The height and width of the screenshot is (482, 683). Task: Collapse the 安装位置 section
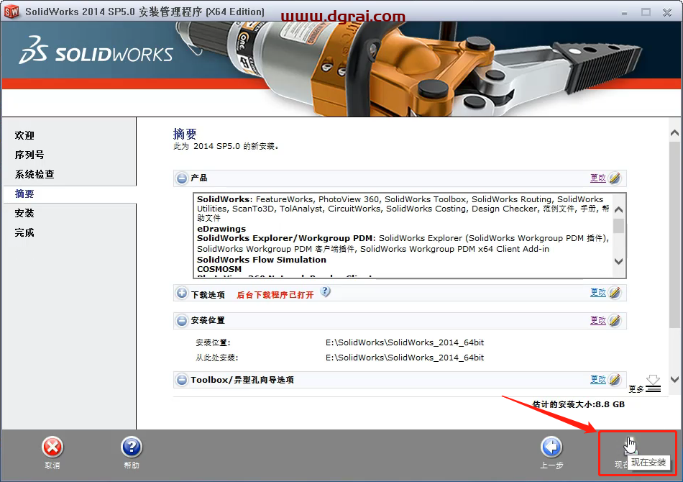(182, 321)
